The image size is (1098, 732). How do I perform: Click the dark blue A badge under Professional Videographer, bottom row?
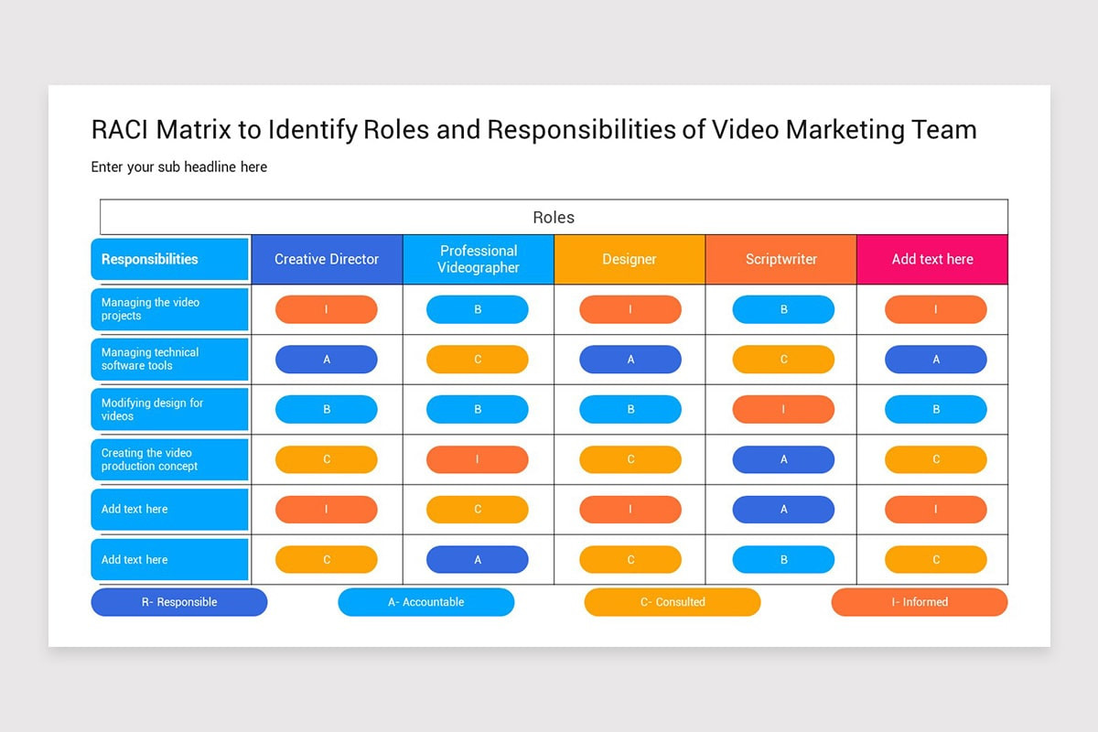[478, 559]
